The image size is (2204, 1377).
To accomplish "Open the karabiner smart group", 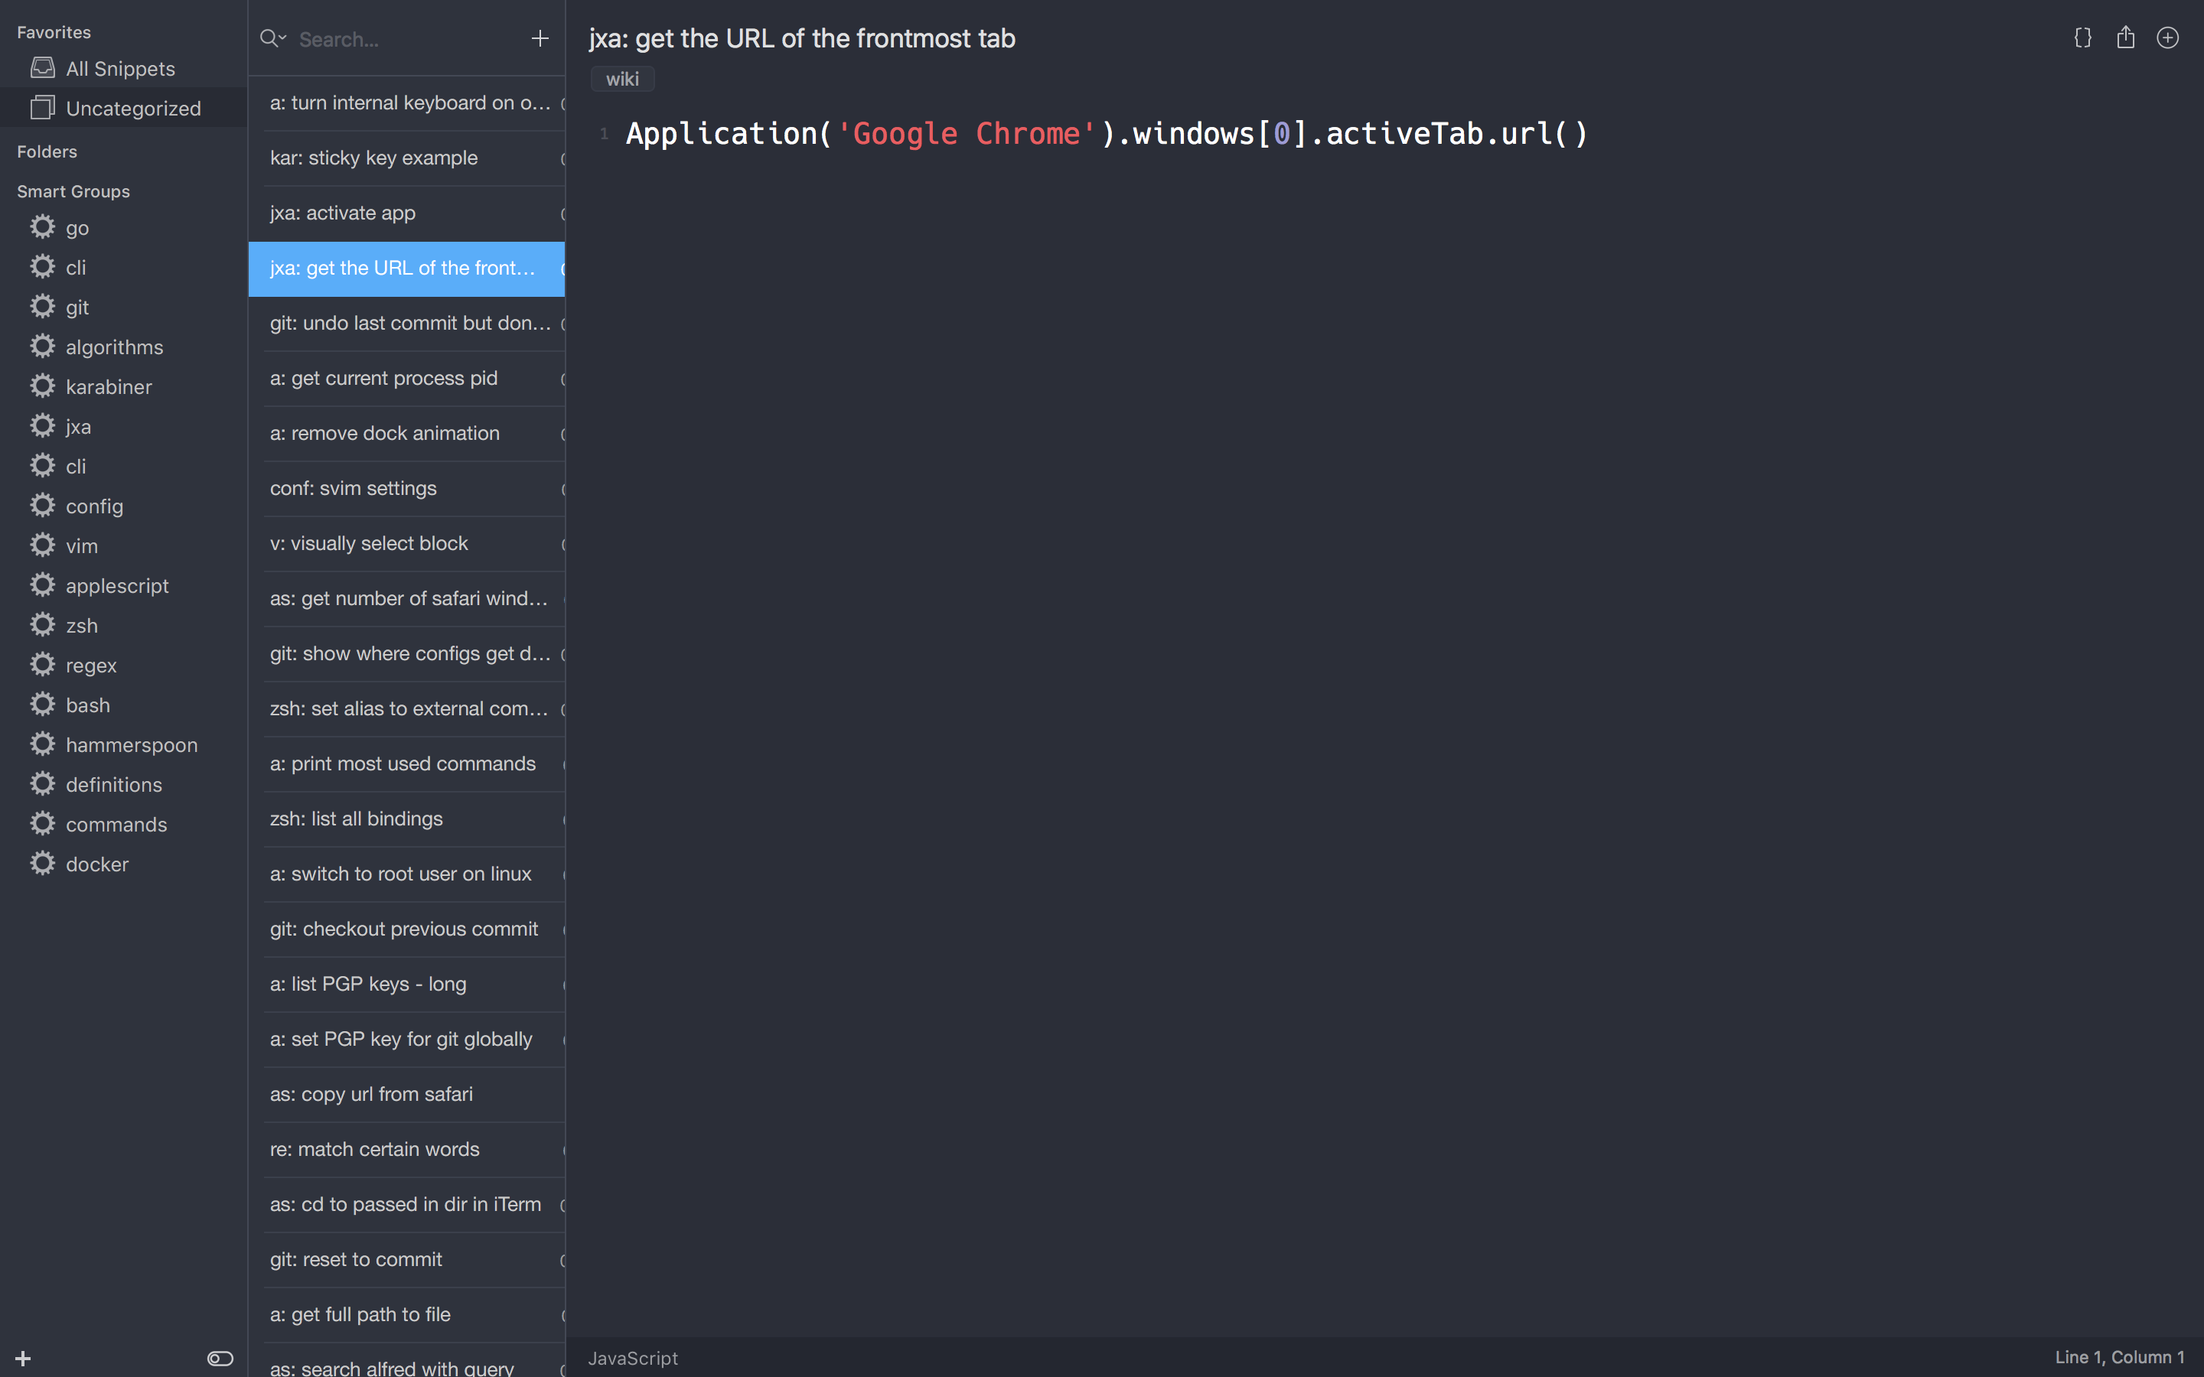I will coord(109,387).
